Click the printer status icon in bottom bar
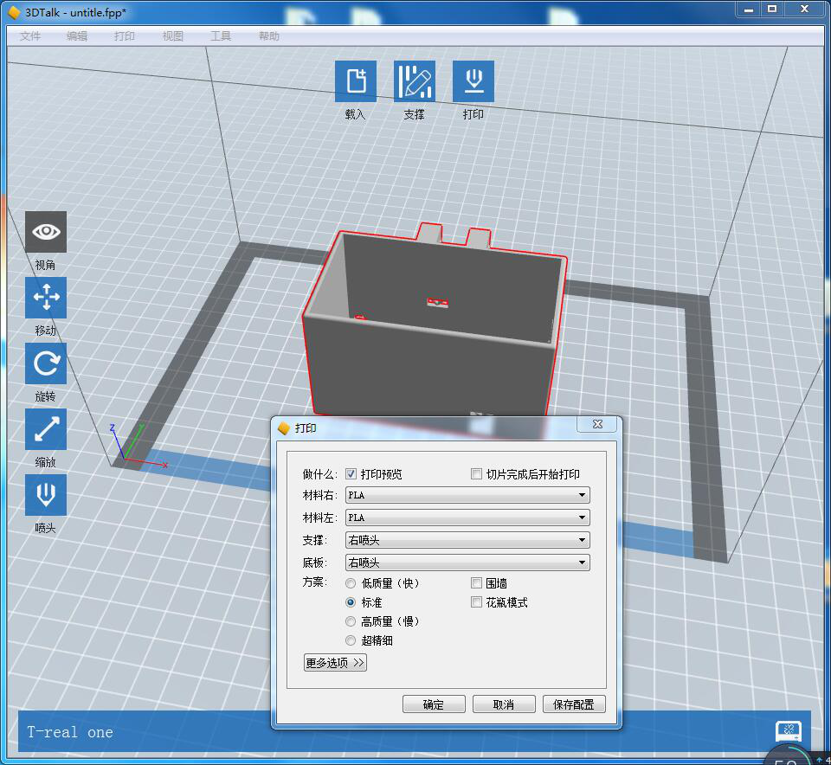The image size is (831, 765). point(788,731)
